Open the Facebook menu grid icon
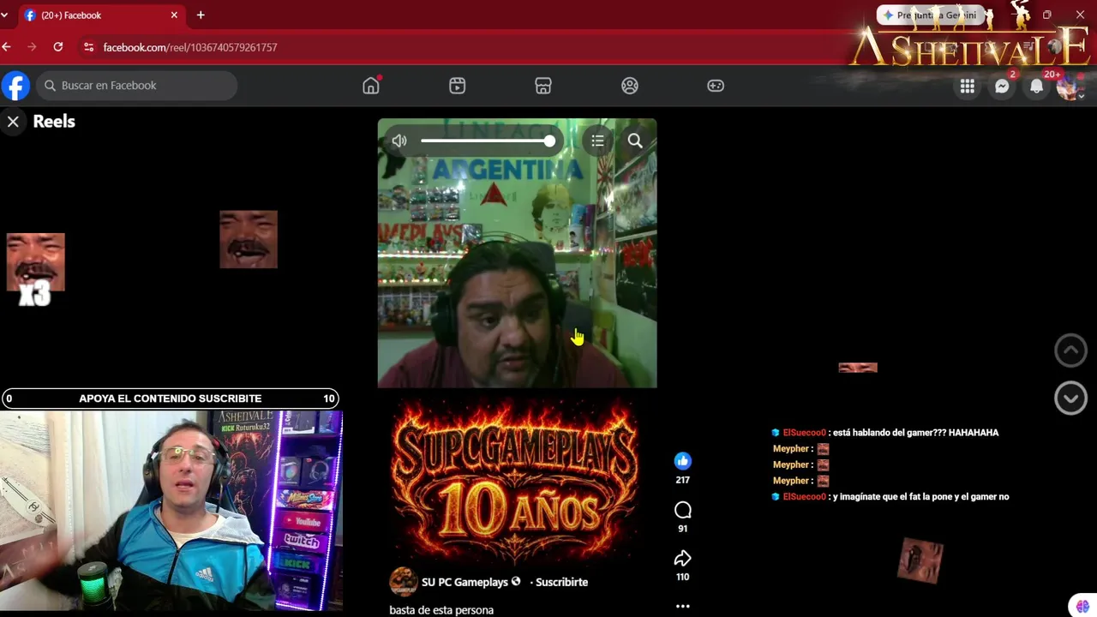 tap(968, 86)
